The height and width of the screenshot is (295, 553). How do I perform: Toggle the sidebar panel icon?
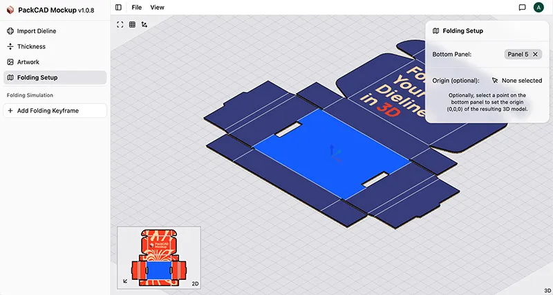click(x=118, y=8)
